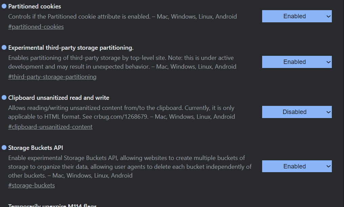This screenshot has height=207, width=344.
Task: Select the Partitioned cookies flag title
Action: pyautogui.click(x=35, y=6)
